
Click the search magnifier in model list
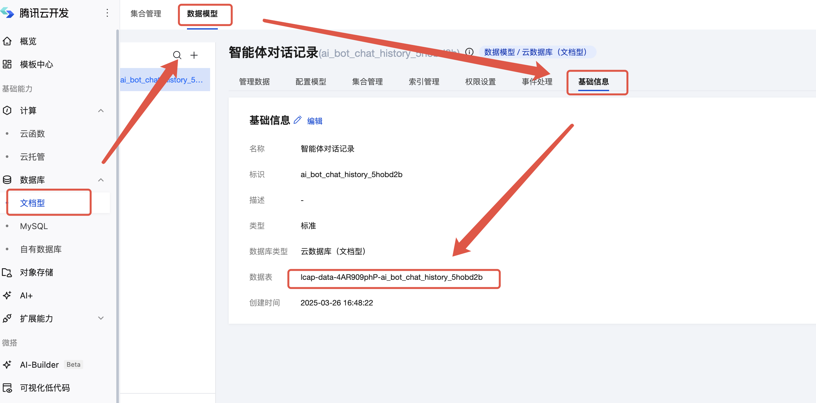177,55
